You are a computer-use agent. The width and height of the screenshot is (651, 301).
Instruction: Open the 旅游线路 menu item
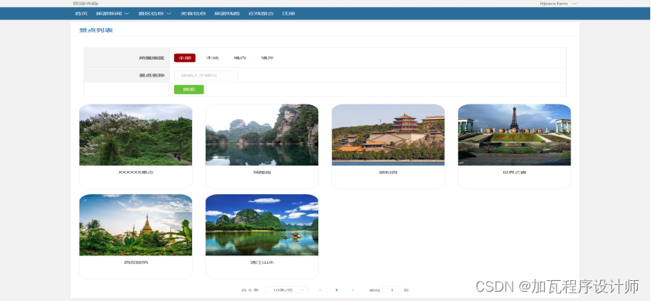pyautogui.click(x=227, y=13)
